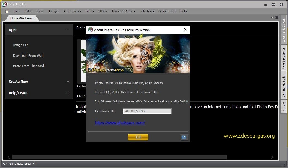Click the horizontal scrollbar thumb
The image size is (288, 168).
click(x=119, y=157)
